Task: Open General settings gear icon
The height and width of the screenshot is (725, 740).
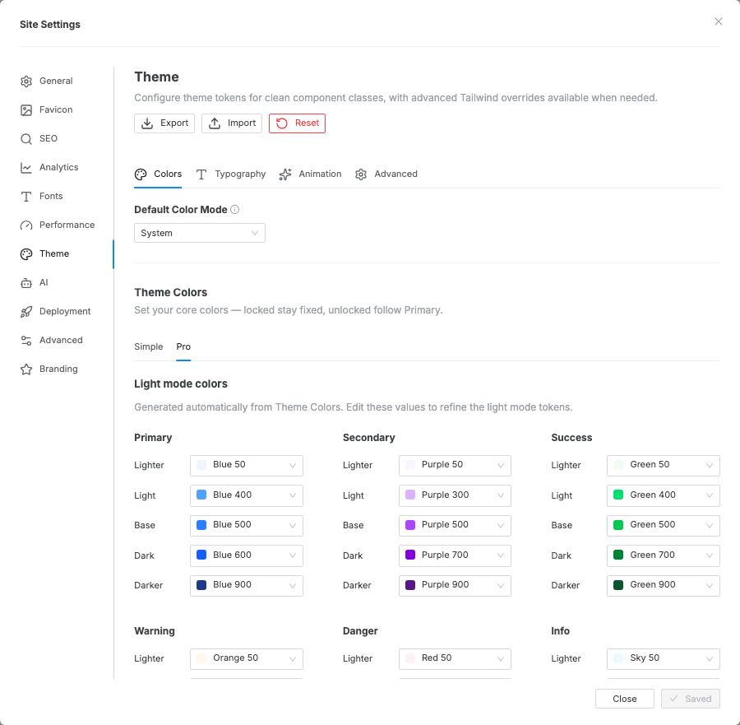Action: pos(26,81)
